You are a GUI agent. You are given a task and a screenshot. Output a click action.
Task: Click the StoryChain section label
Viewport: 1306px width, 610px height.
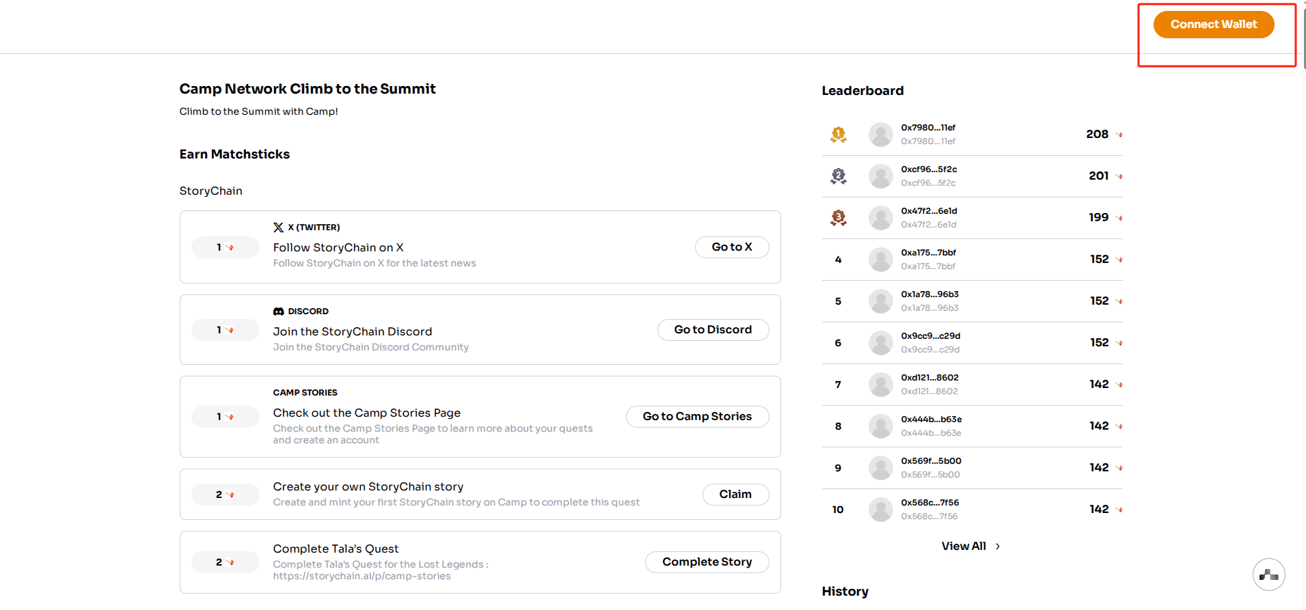[x=211, y=191]
